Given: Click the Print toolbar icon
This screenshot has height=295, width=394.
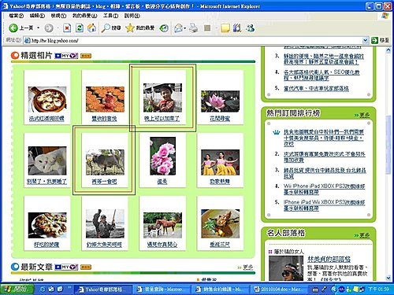Looking at the screenshot, I should click(x=194, y=28).
